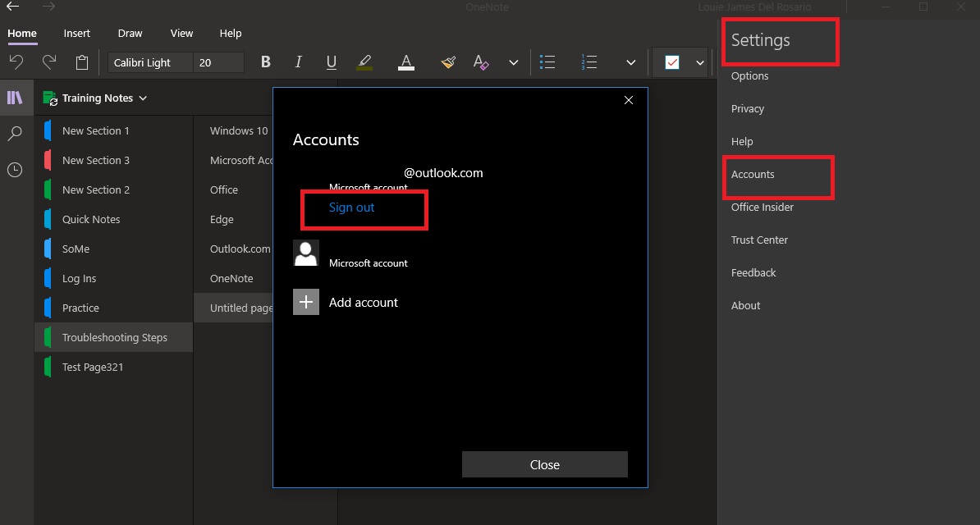980x525 pixels.
Task: Apply font color
Action: [x=406, y=62]
